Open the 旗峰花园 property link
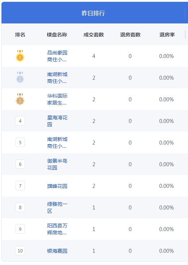The height and width of the screenshot is (265, 188). click(x=57, y=186)
